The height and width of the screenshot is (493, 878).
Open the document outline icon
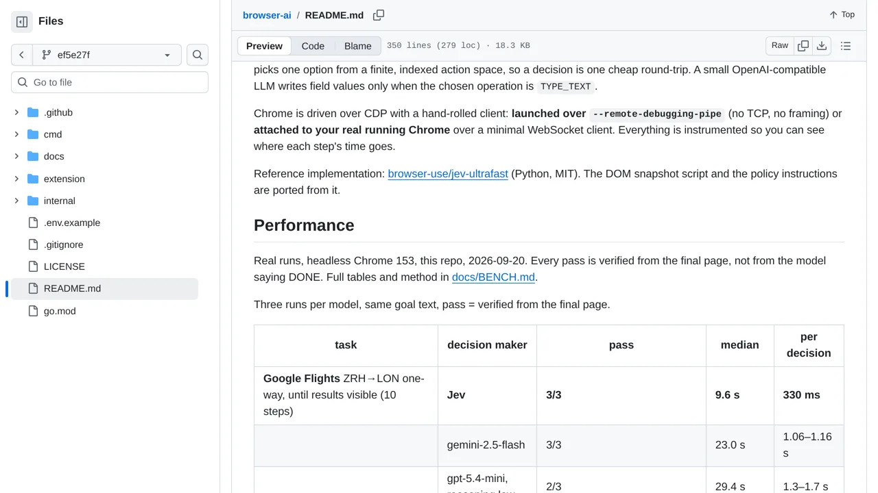tap(846, 46)
